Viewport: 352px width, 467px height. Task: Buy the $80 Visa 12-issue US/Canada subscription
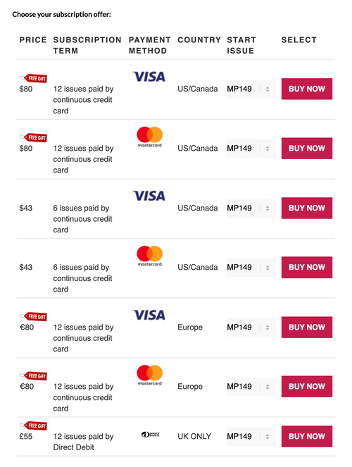pyautogui.click(x=307, y=89)
